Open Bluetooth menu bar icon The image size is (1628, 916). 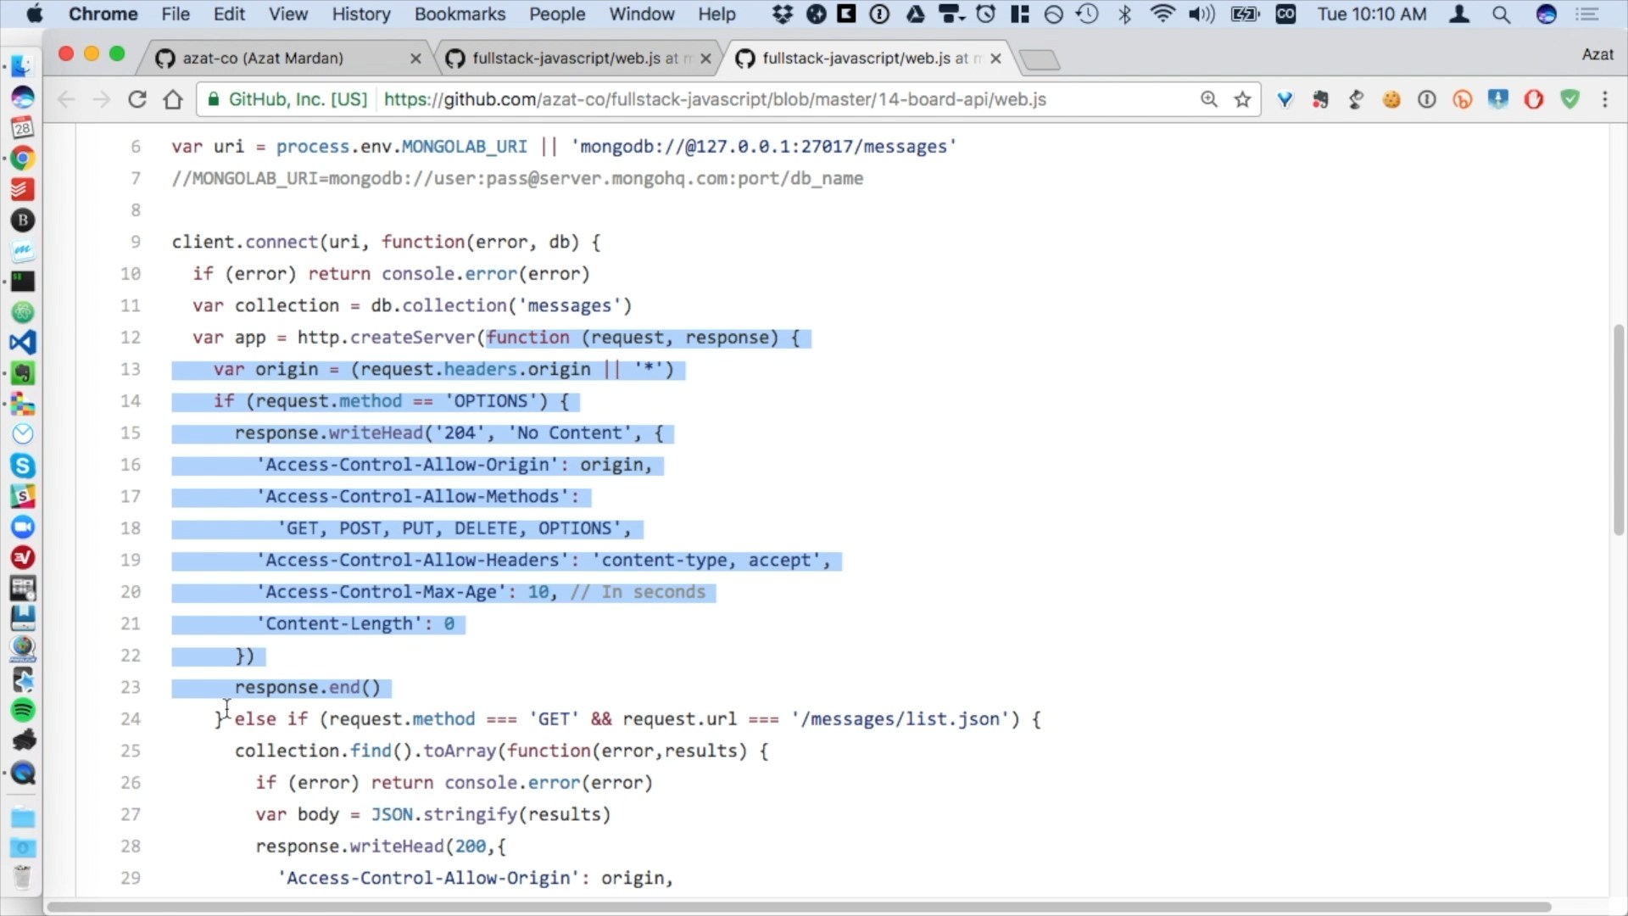tap(1125, 14)
